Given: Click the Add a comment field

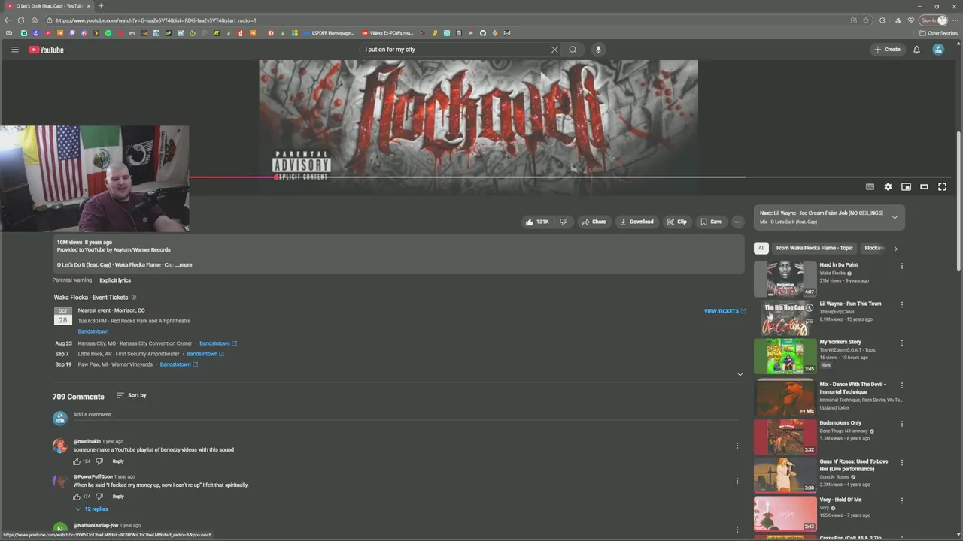Looking at the screenshot, I should click(406, 415).
